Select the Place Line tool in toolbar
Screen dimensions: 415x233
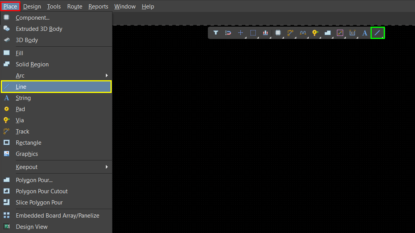[378, 33]
